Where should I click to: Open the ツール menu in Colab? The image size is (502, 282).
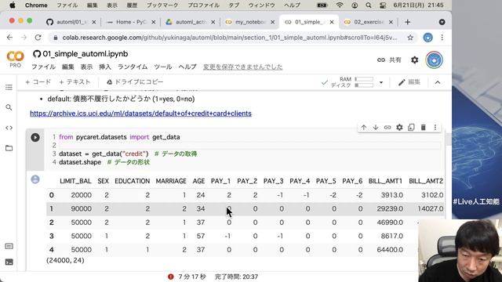click(x=163, y=67)
